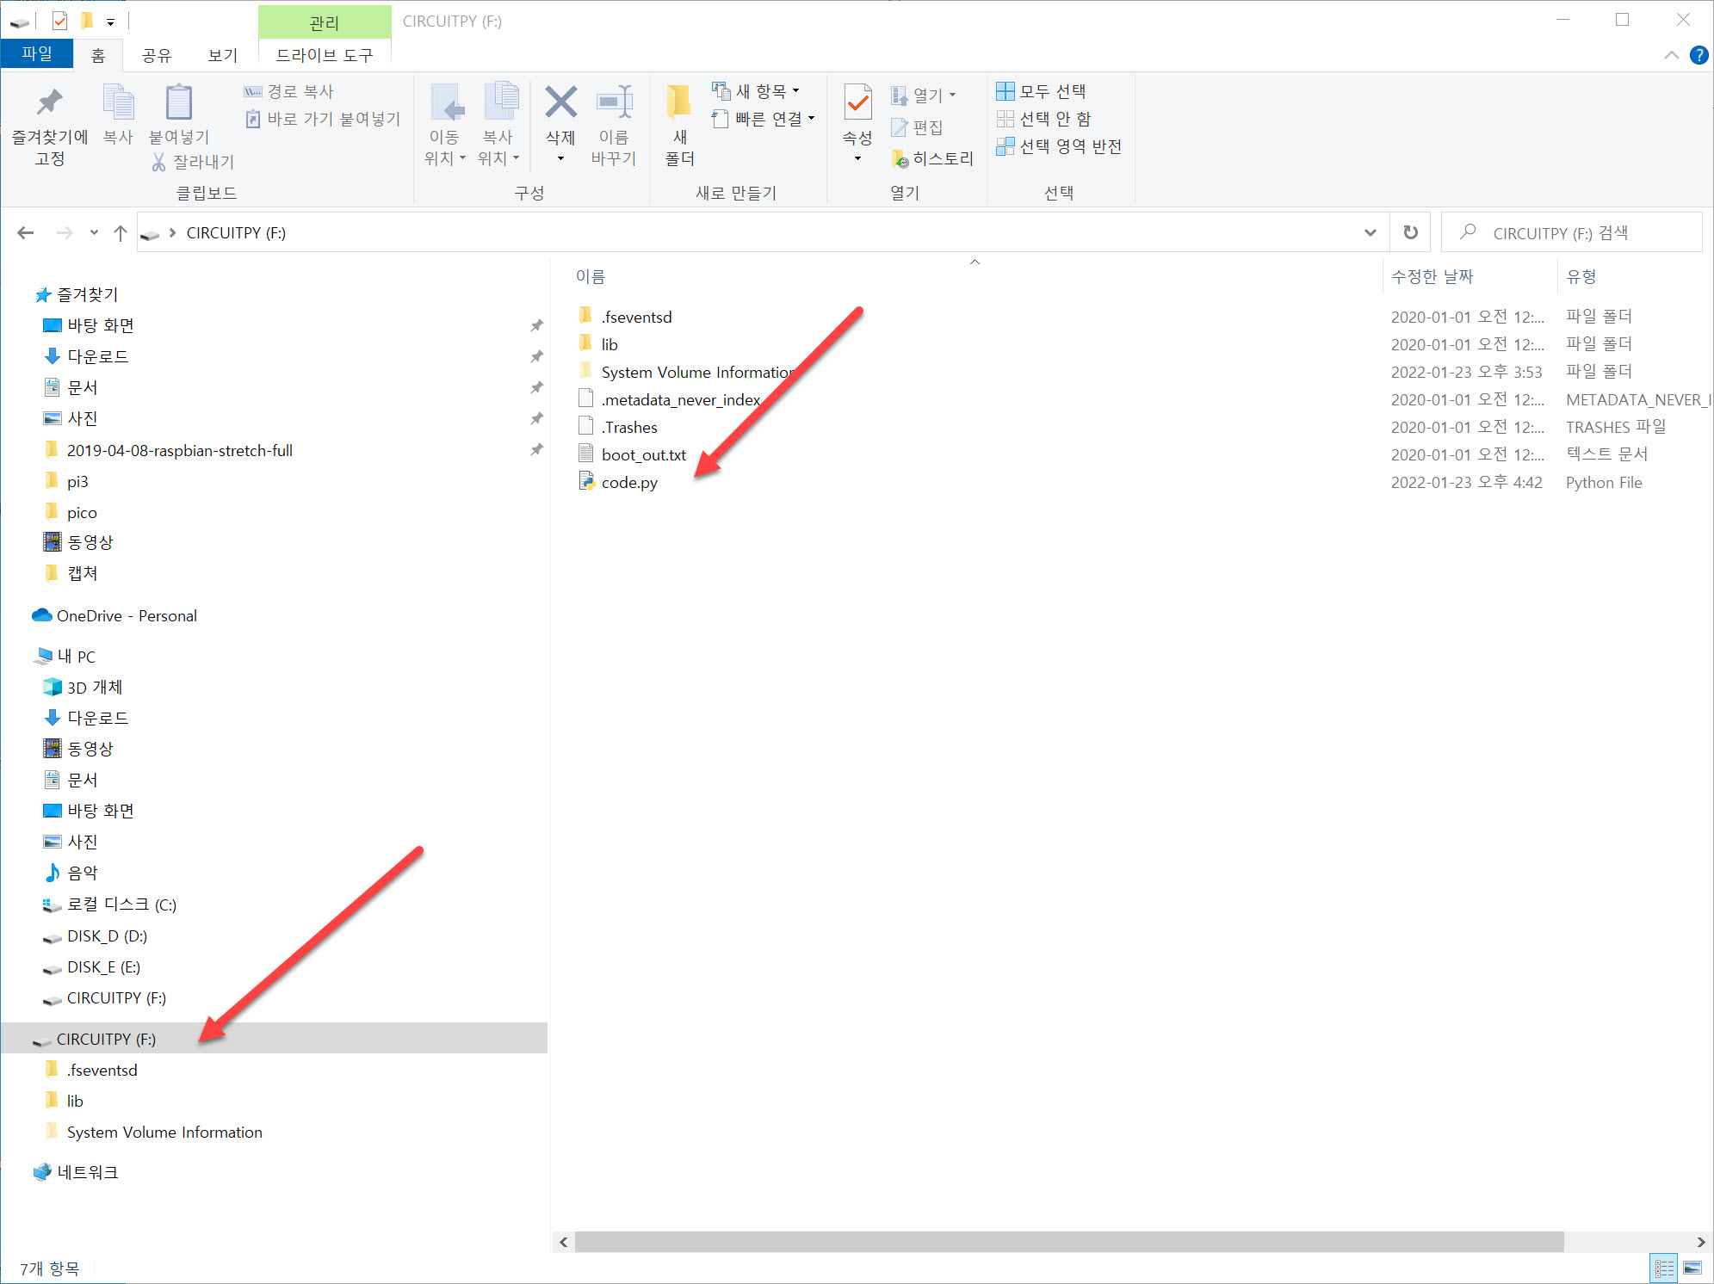The width and height of the screenshot is (1714, 1284).
Task: Click the Delete (삭제) red X icon
Action: click(x=560, y=102)
